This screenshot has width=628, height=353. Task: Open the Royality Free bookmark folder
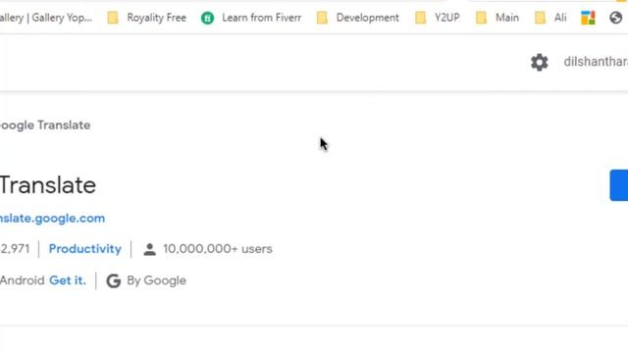pos(147,18)
